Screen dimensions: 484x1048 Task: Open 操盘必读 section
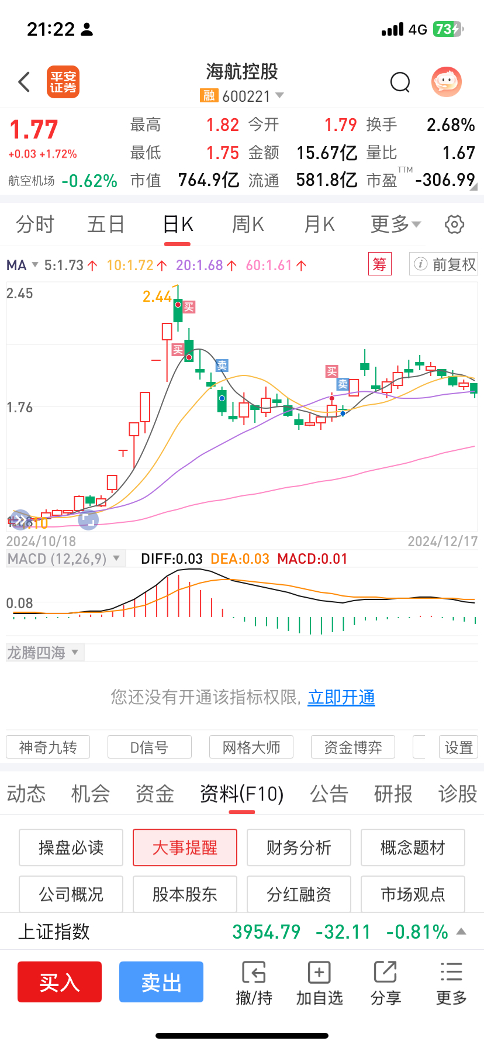[71, 847]
